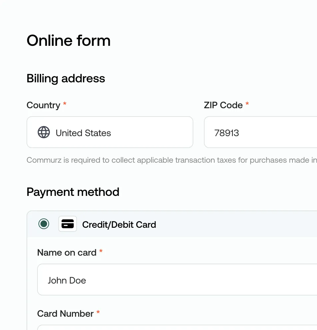
Task: Click the Payment method section heading
Action: [73, 192]
